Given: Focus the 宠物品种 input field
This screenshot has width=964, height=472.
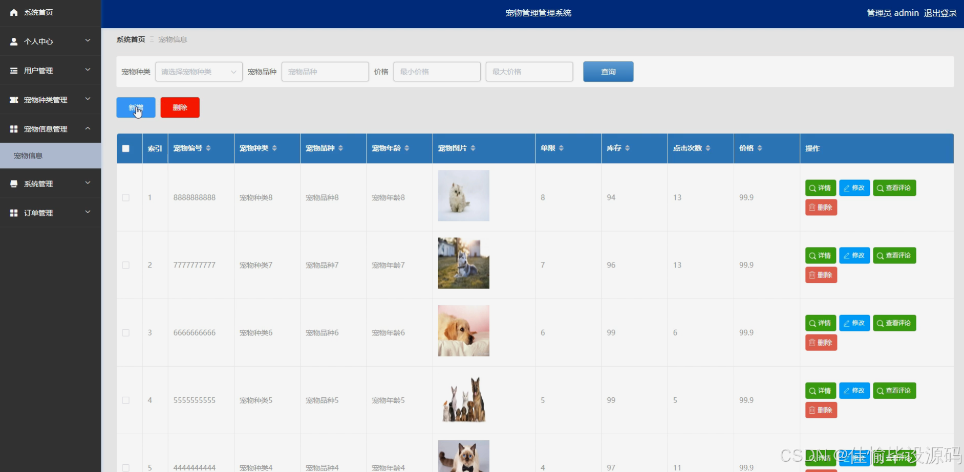Looking at the screenshot, I should point(325,72).
